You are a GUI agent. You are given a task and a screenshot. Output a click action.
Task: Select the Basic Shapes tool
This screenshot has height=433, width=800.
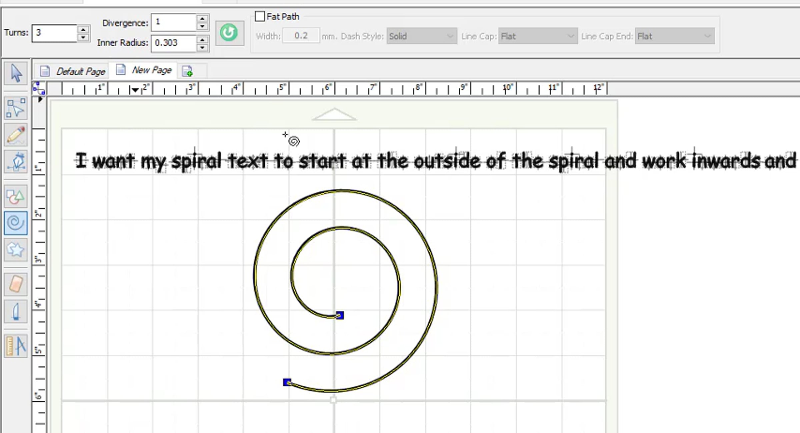coord(16,196)
